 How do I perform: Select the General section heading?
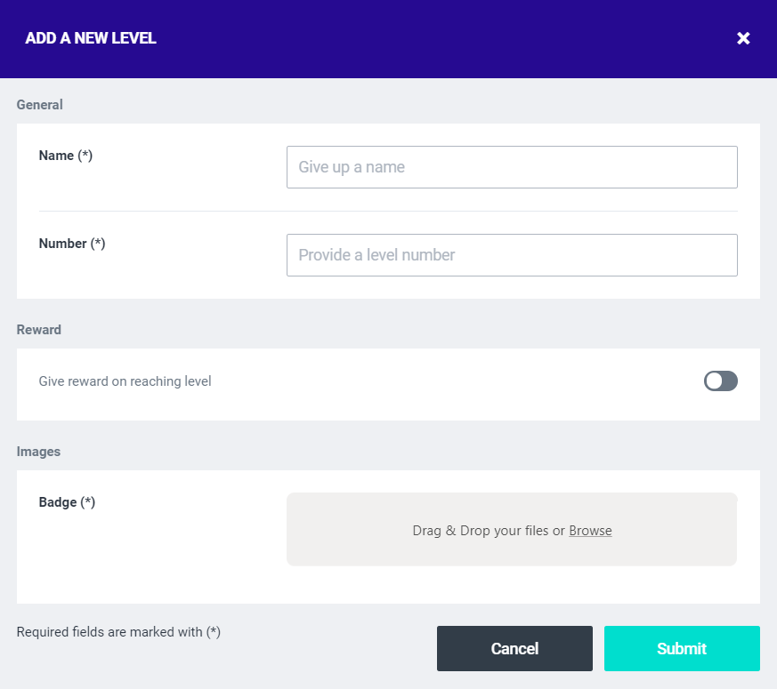[40, 105]
